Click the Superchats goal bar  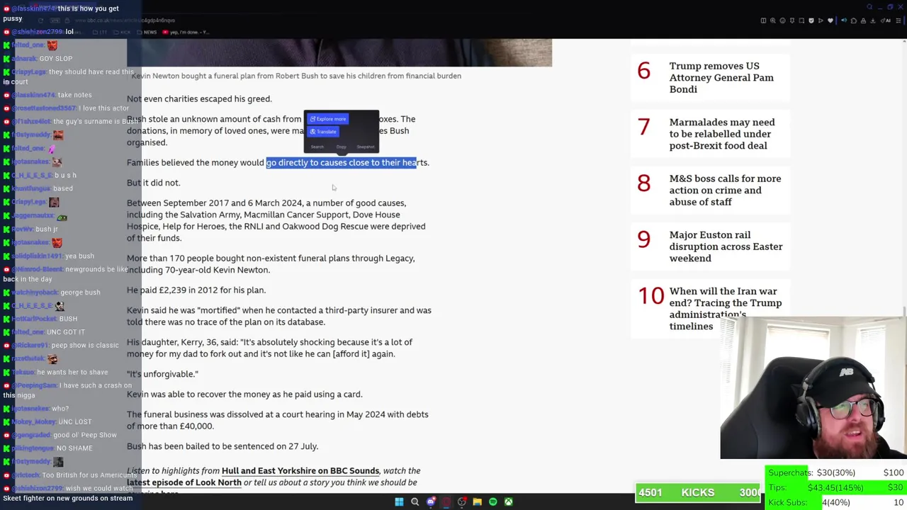tap(835, 472)
